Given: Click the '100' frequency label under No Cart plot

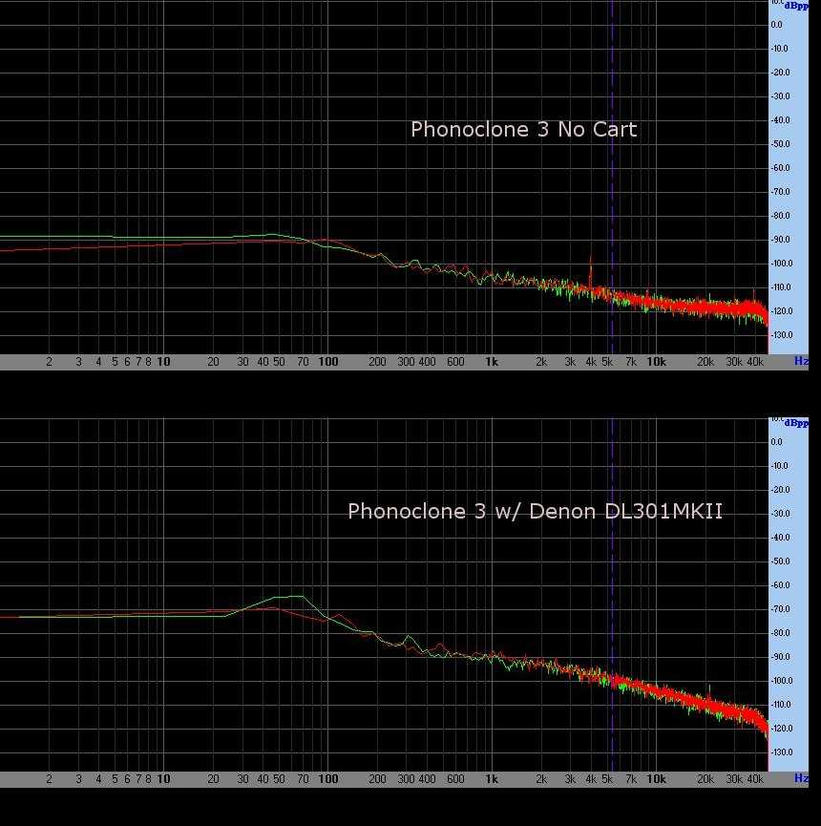Looking at the screenshot, I should tap(328, 362).
